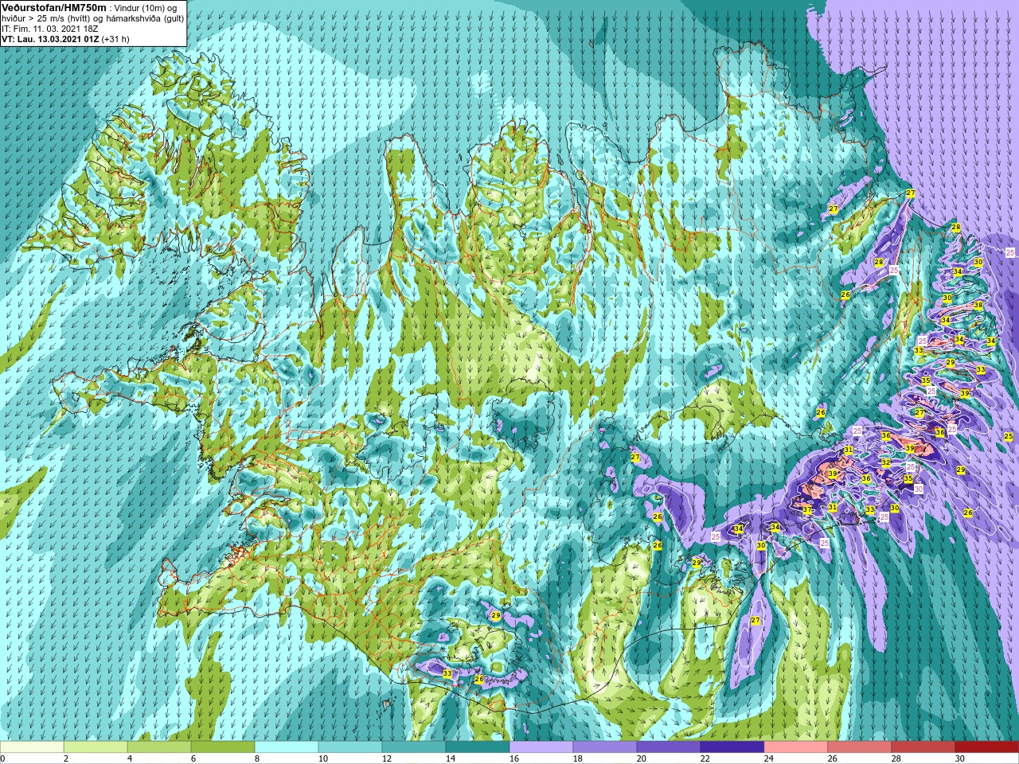Click the legend scale value '30'

(960, 758)
